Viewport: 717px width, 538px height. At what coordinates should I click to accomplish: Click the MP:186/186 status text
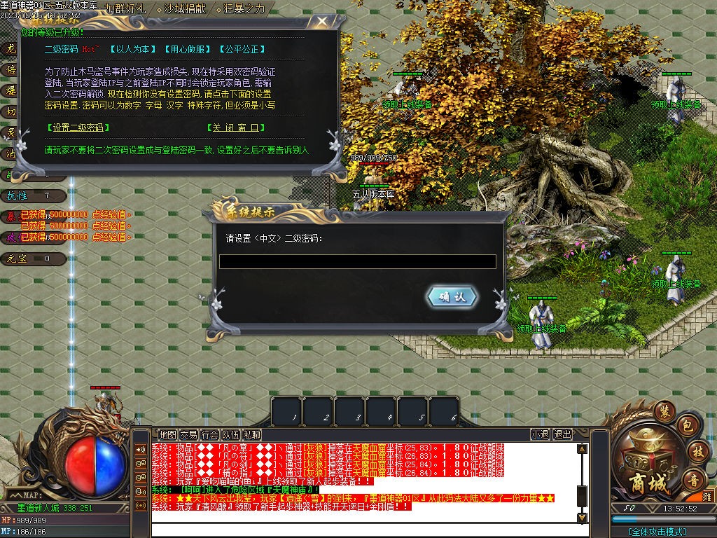[24, 532]
